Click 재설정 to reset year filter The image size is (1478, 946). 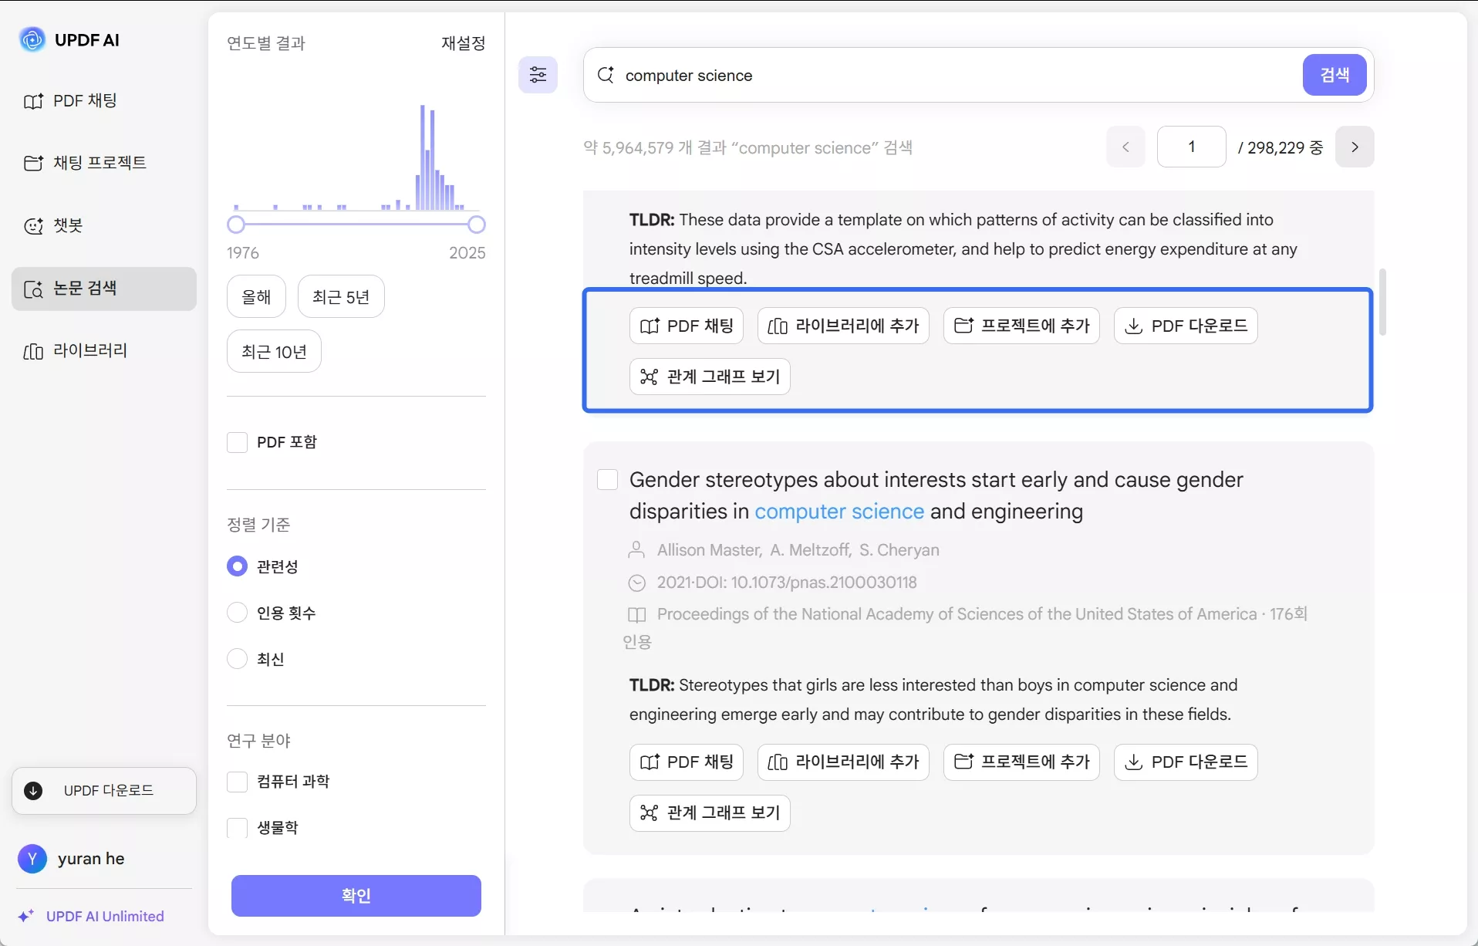tap(463, 43)
